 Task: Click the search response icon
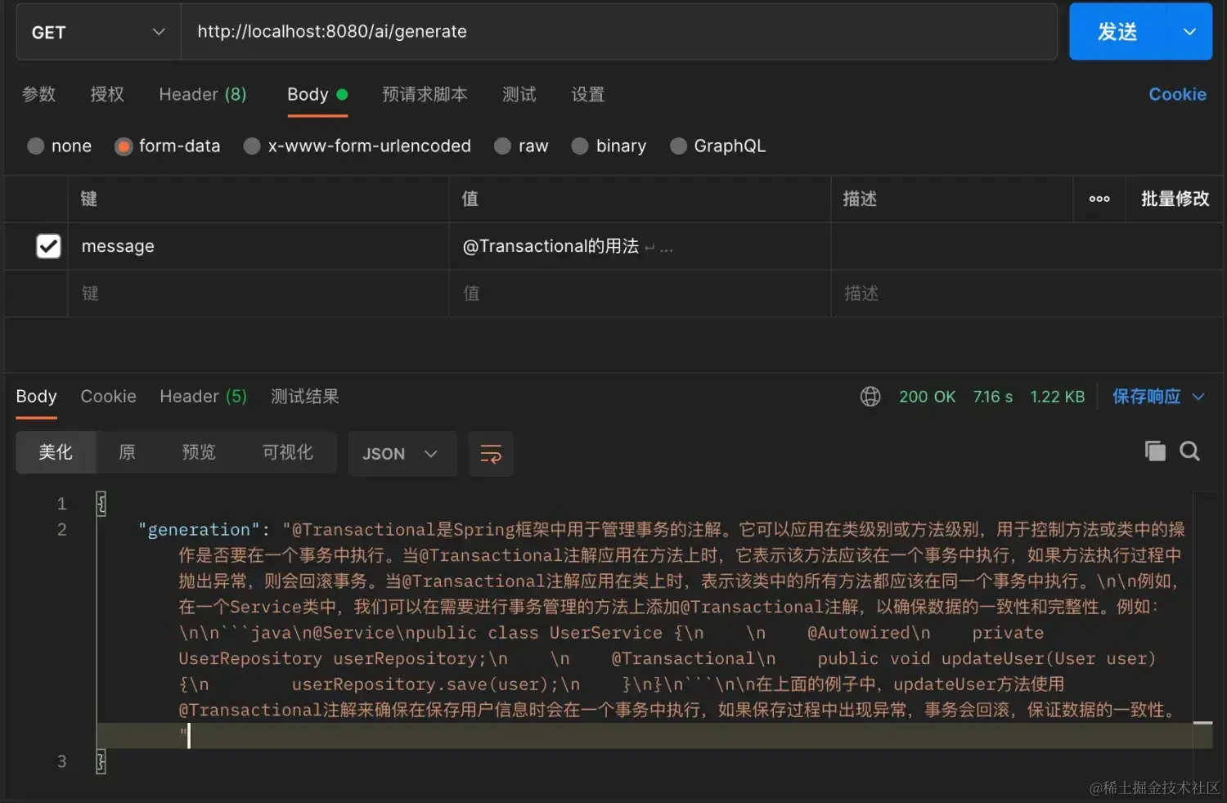click(1190, 451)
